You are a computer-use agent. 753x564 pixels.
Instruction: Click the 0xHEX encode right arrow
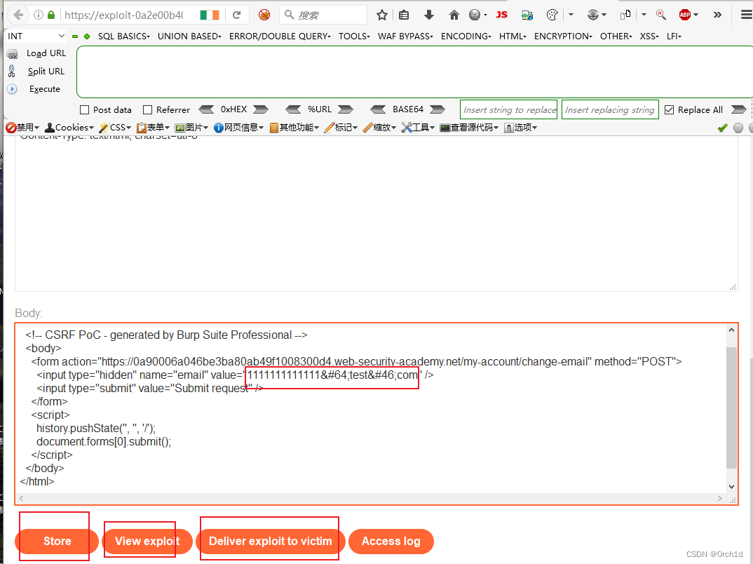(x=261, y=109)
